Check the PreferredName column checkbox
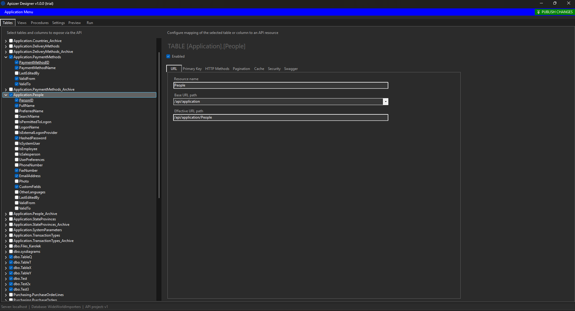The width and height of the screenshot is (575, 311). point(17,111)
